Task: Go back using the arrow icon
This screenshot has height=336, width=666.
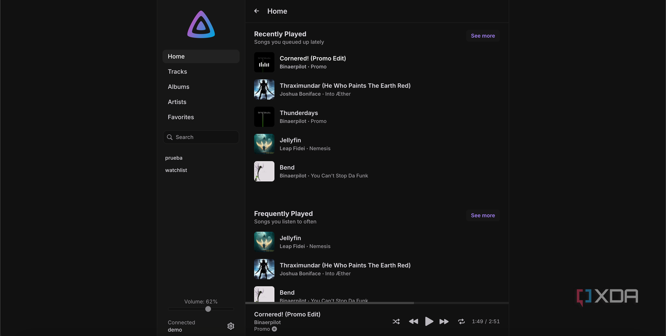Action: [x=257, y=11]
